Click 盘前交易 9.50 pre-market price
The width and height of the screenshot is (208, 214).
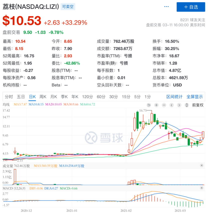(x=27, y=32)
